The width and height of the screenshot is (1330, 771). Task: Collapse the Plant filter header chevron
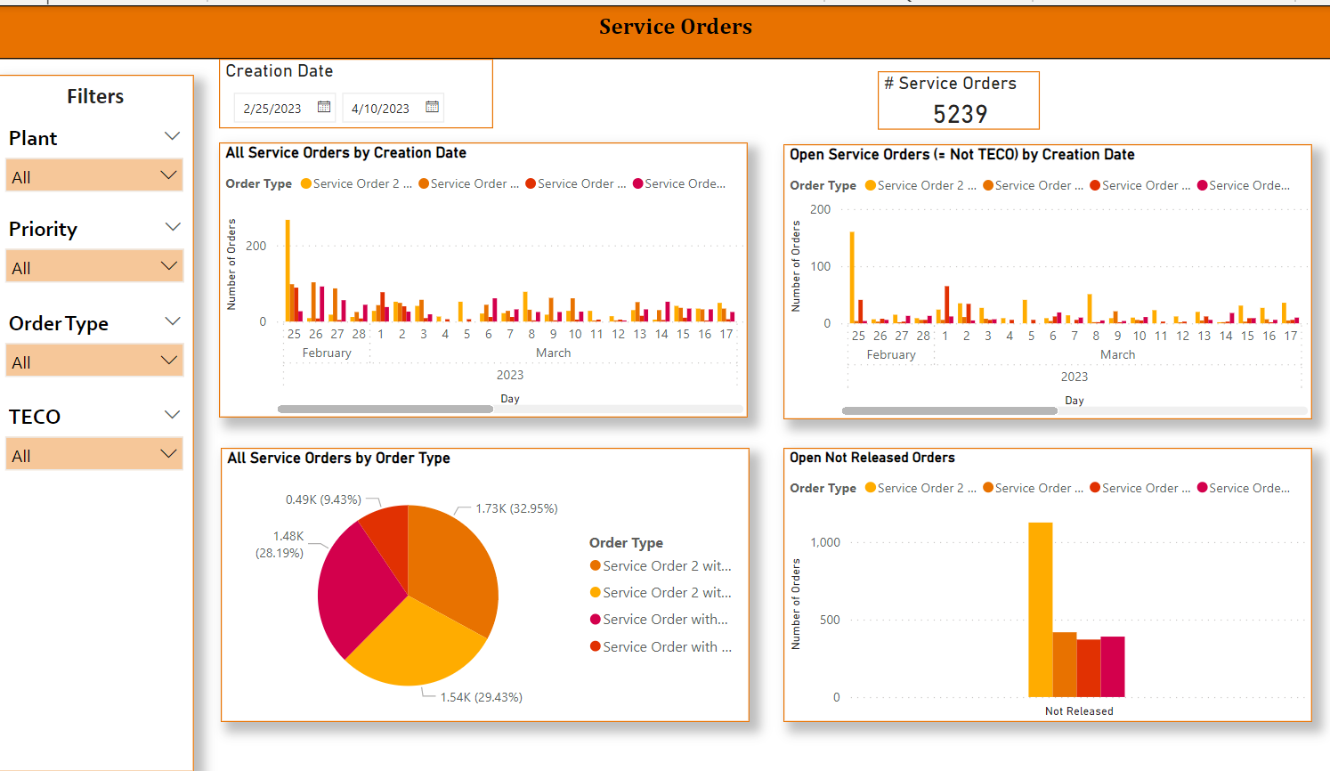point(173,136)
